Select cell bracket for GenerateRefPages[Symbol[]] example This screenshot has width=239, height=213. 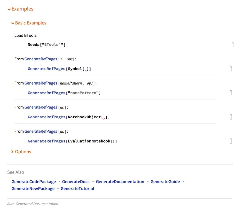pyautogui.click(x=231, y=68)
